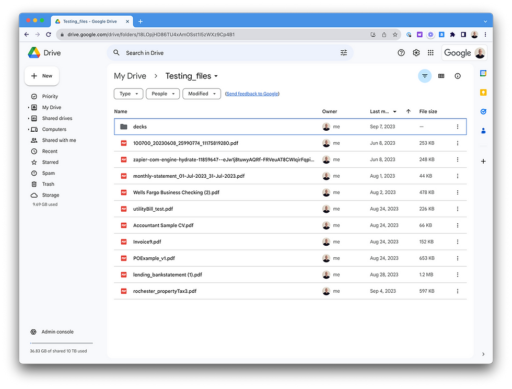The image size is (512, 389).
Task: Open Google Keep side panel icon
Action: click(x=483, y=93)
